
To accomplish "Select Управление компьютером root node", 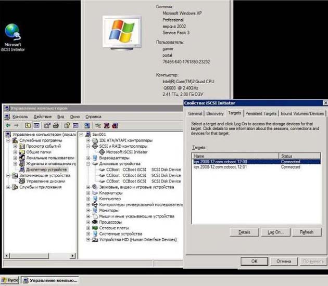I will (x=44, y=134).
